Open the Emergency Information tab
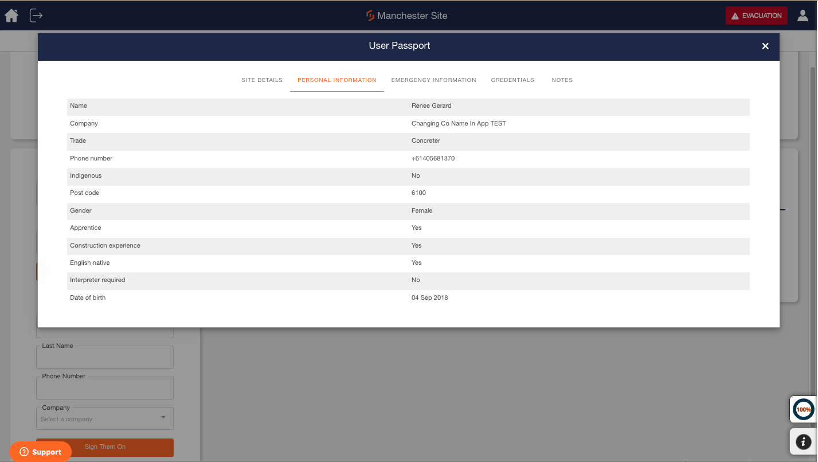The width and height of the screenshot is (818, 462). point(434,80)
